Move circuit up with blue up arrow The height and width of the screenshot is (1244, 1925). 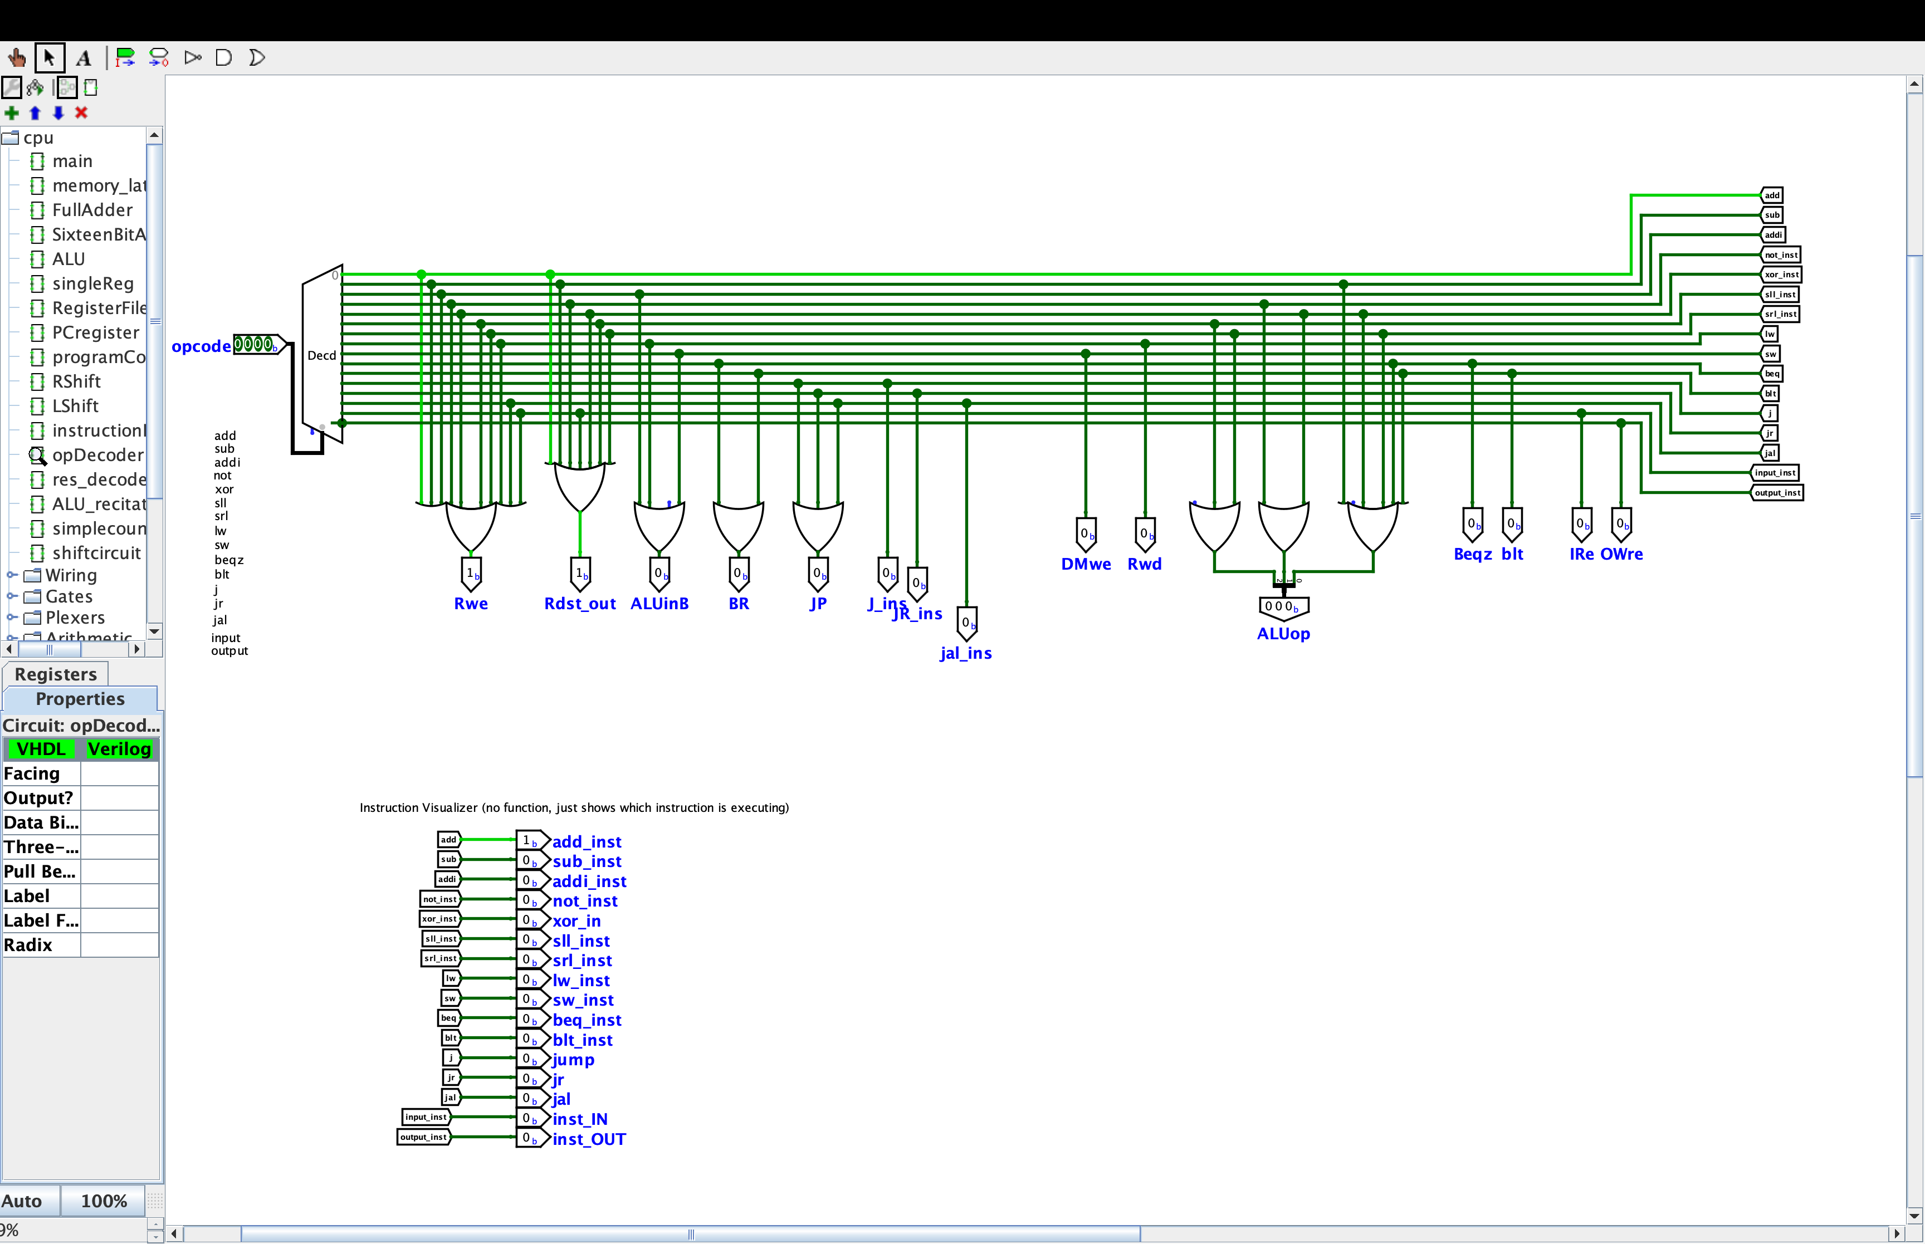tap(35, 113)
